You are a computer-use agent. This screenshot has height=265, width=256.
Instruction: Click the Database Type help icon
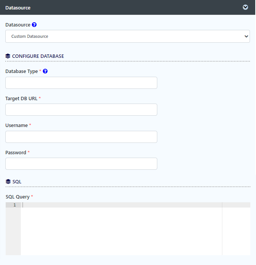coord(45,71)
